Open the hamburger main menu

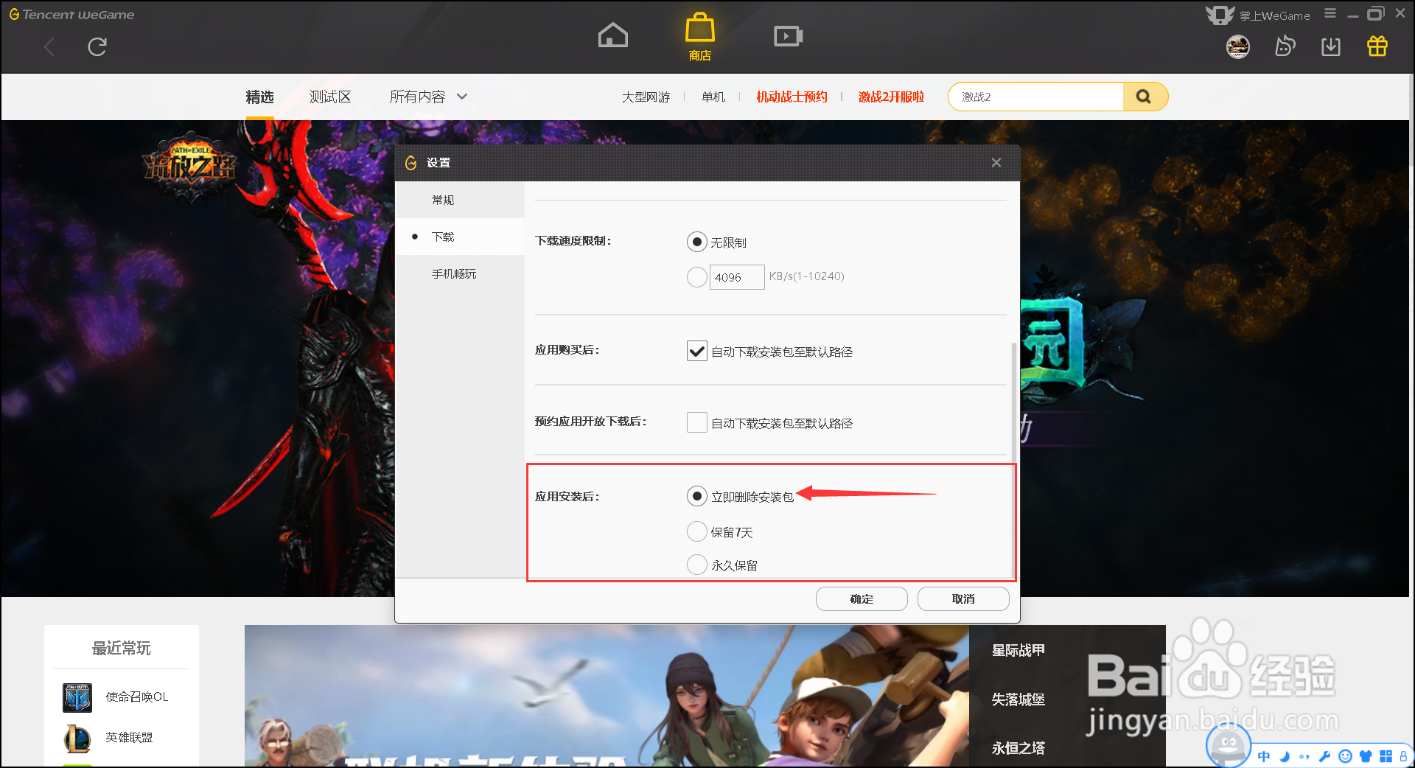[x=1330, y=13]
